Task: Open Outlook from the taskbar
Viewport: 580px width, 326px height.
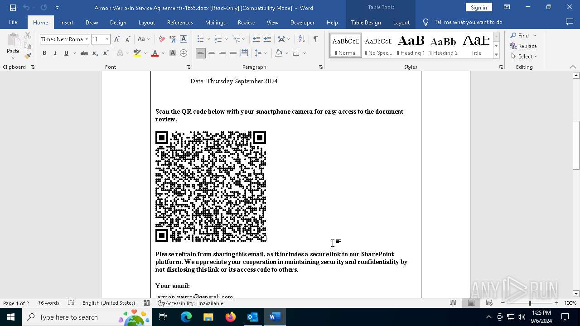Action: [x=252, y=317]
